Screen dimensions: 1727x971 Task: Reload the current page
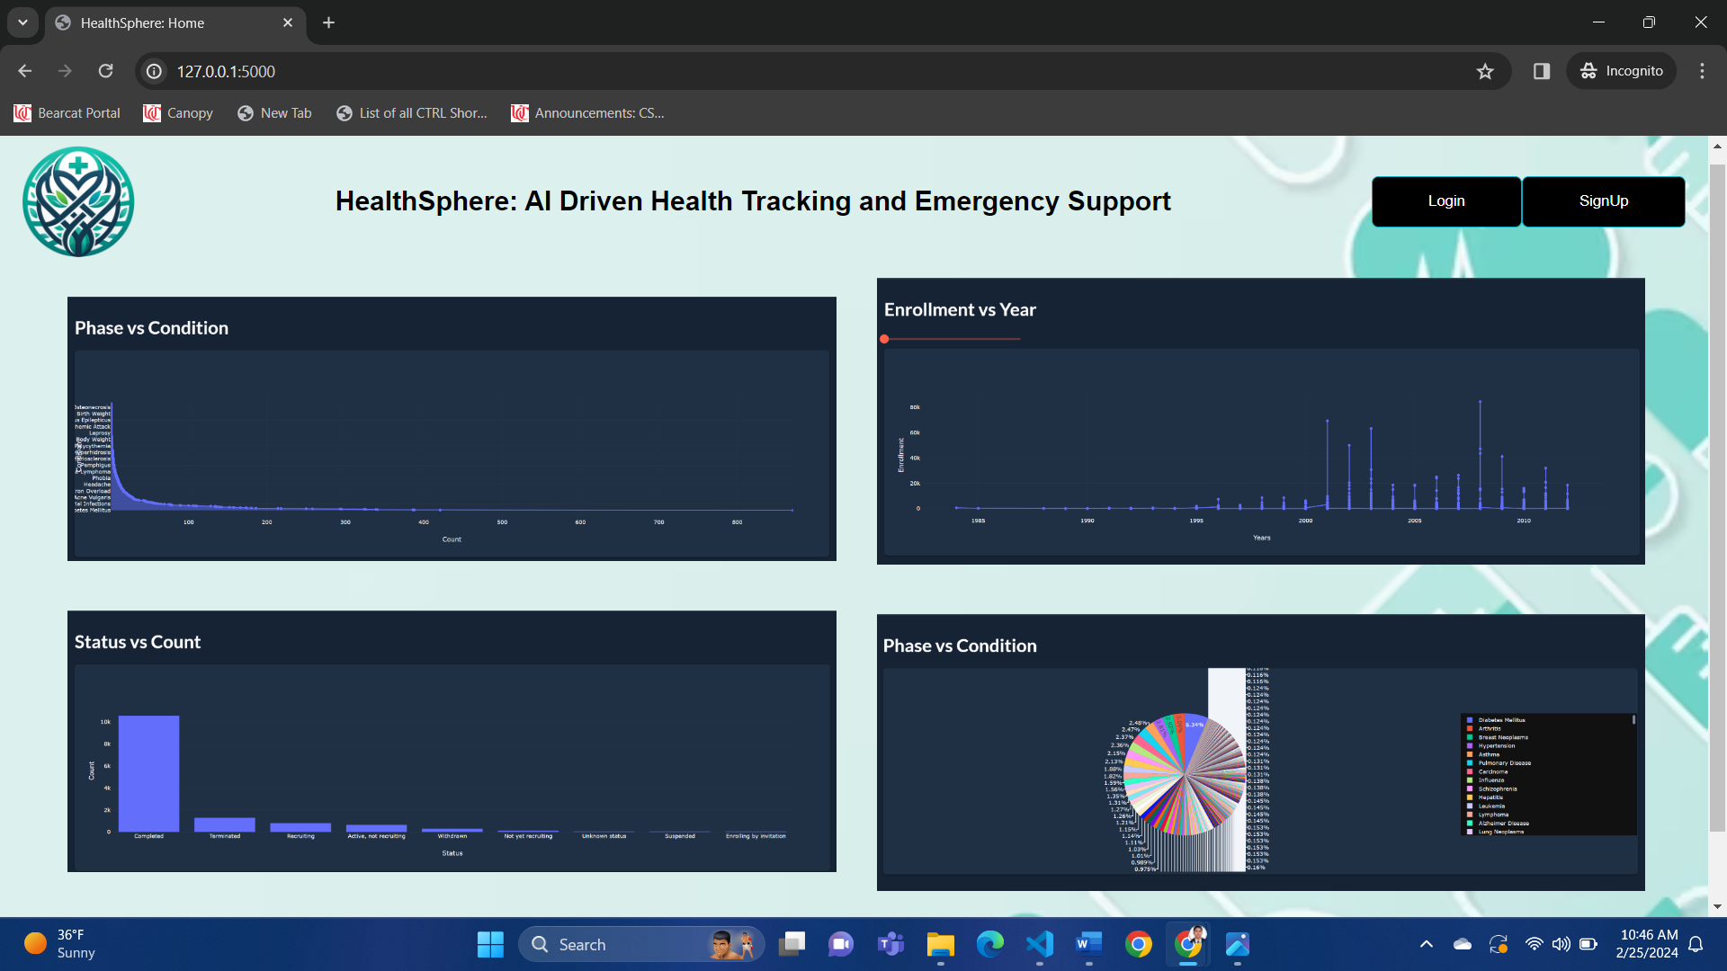tap(105, 71)
